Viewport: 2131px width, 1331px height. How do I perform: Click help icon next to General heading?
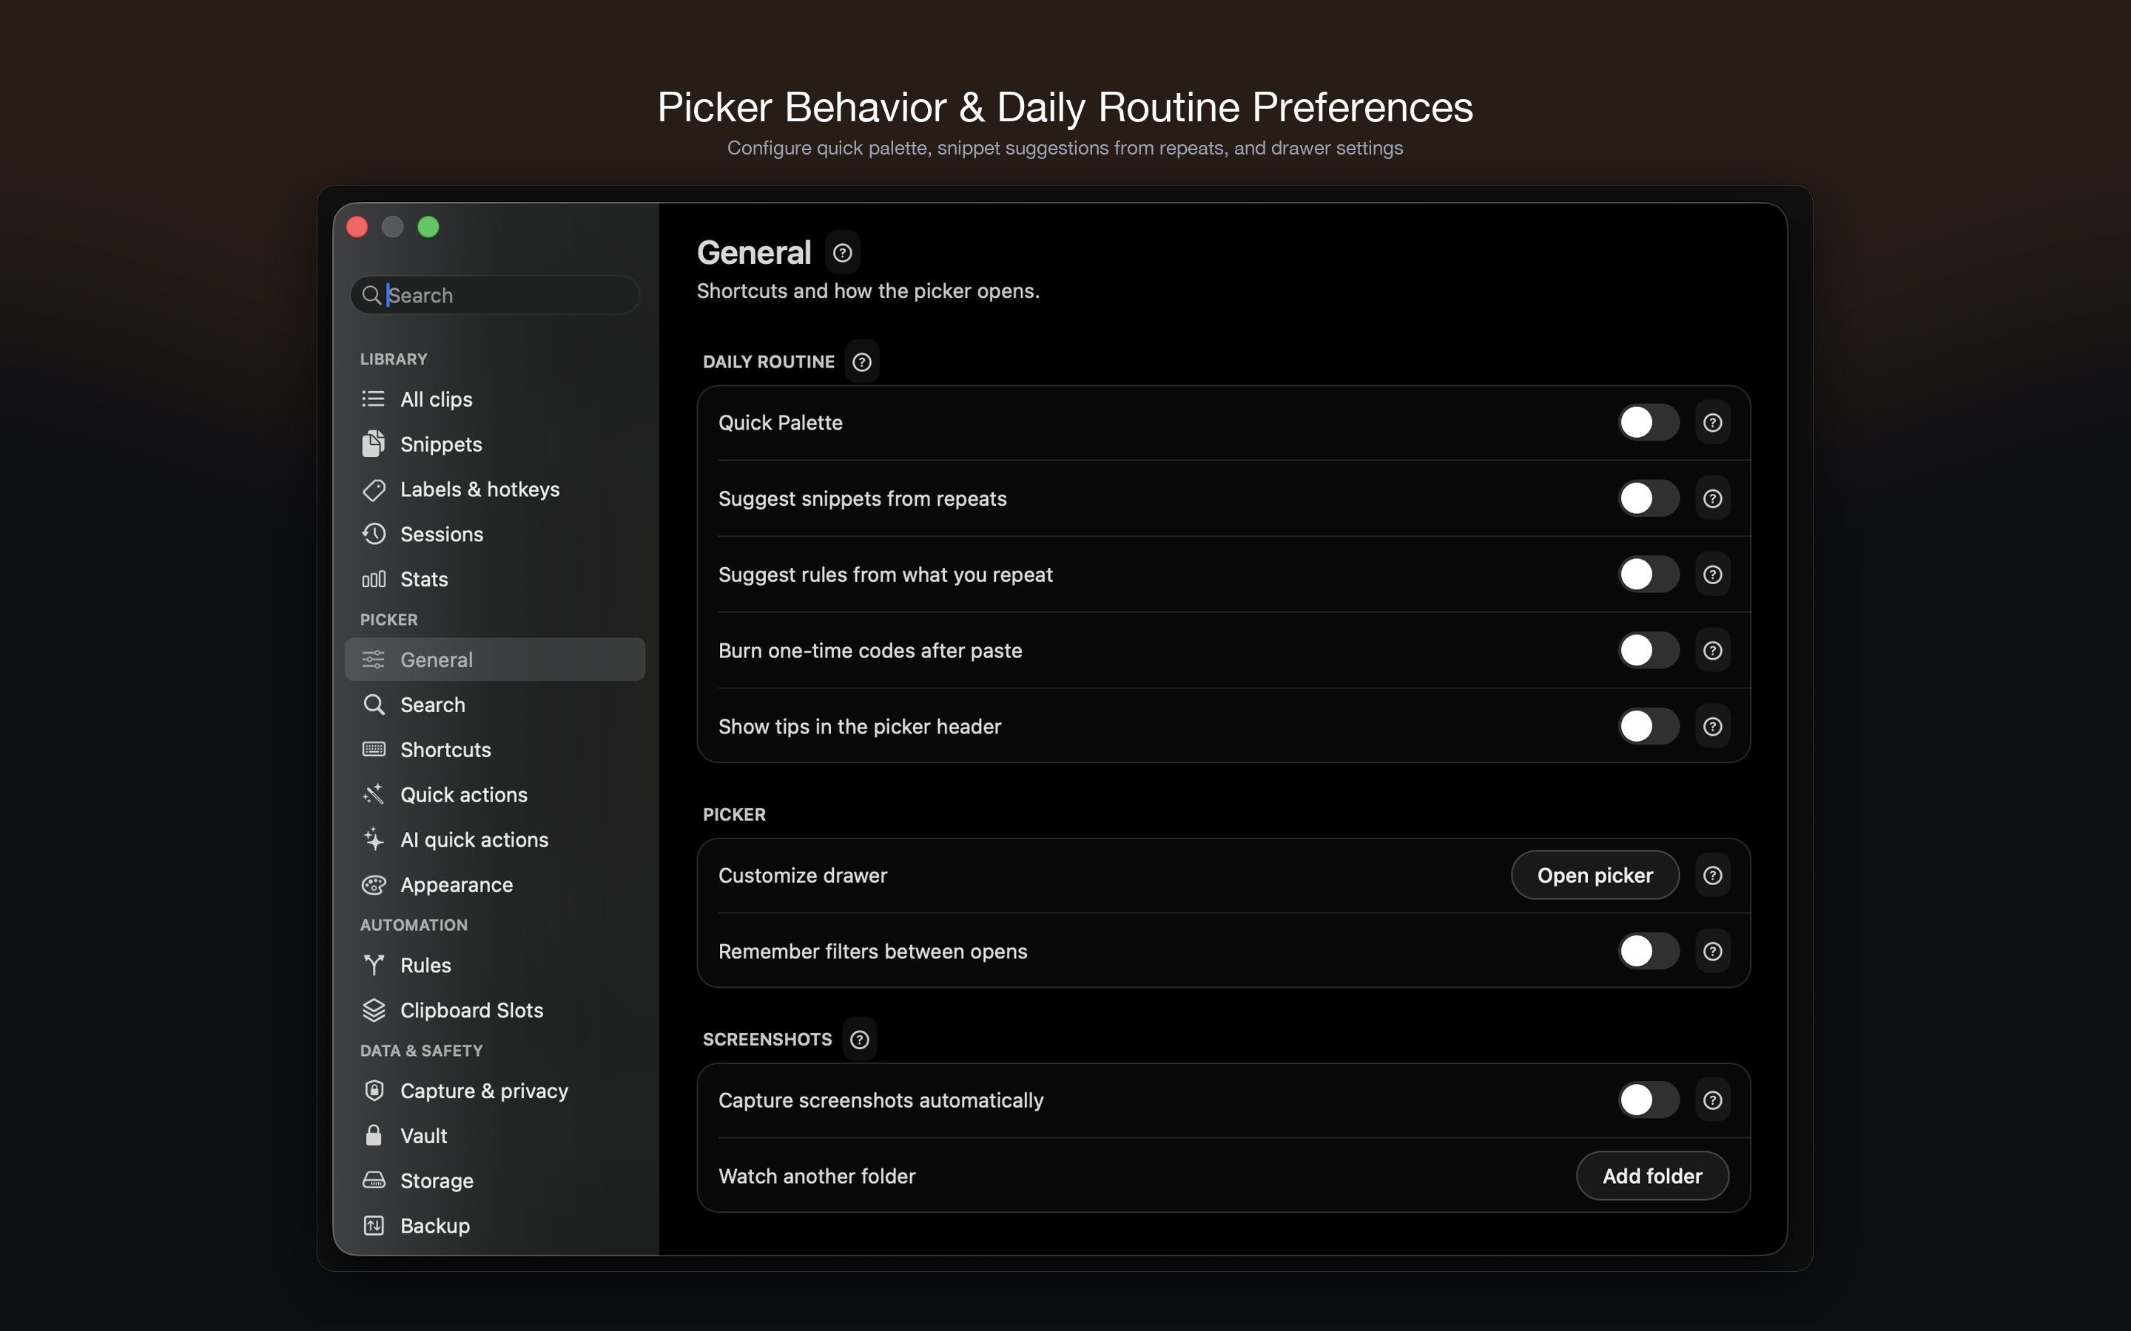[843, 254]
